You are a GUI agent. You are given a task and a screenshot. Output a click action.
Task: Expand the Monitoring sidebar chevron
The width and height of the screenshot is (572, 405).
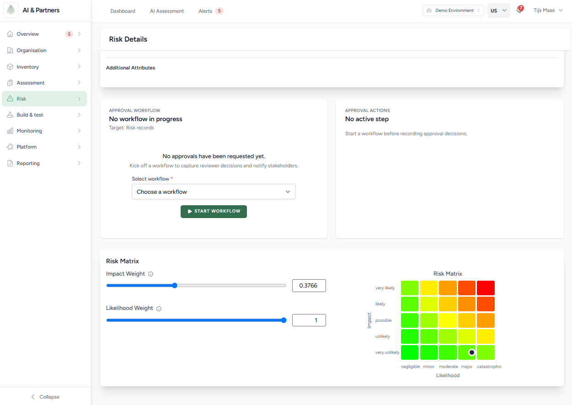tap(79, 131)
